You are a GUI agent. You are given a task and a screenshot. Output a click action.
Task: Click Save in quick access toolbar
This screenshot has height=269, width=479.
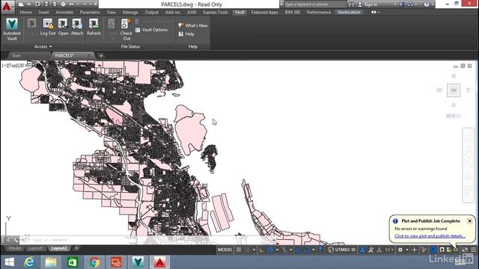tap(38, 4)
